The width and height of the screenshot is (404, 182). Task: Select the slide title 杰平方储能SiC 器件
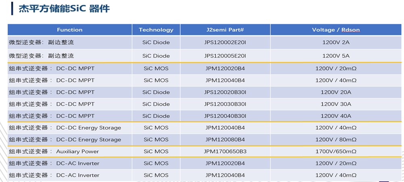coord(64,8)
